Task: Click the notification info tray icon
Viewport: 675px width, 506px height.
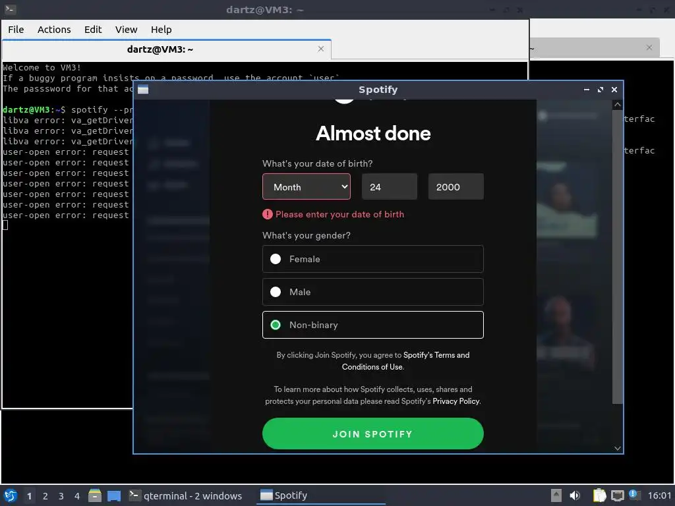Action: click(634, 495)
